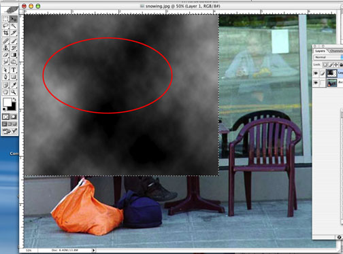Toggle Lock position in Layers panel
Screen dimensions: 343x254
pyautogui.click(x=336, y=65)
